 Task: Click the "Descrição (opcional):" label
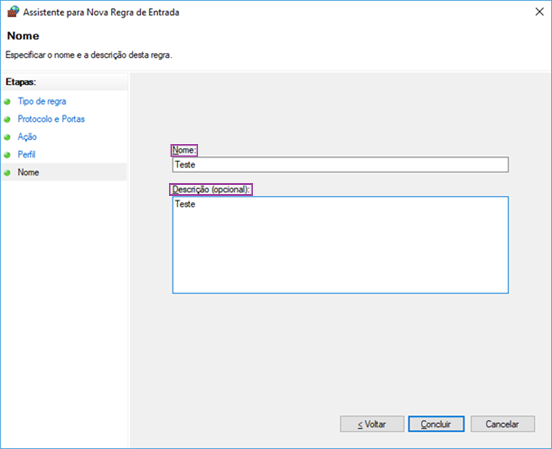(x=211, y=190)
